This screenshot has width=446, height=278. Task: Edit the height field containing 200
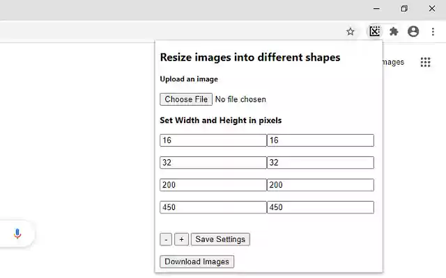(x=321, y=185)
